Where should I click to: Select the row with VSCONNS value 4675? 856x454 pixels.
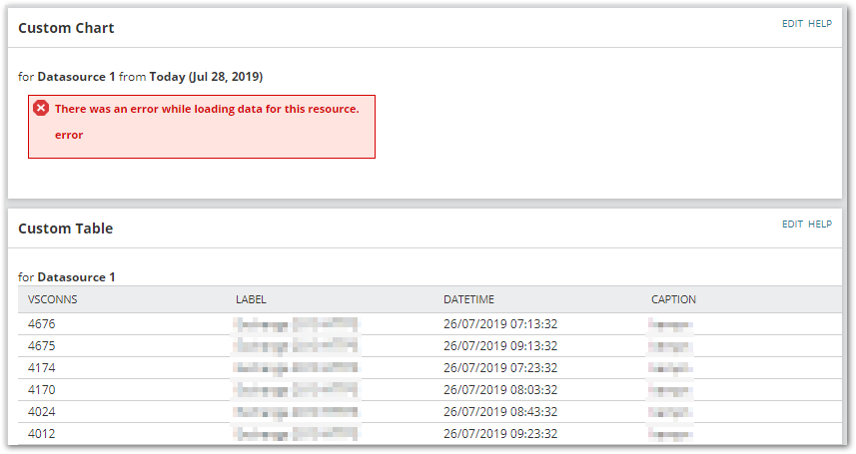(x=429, y=346)
